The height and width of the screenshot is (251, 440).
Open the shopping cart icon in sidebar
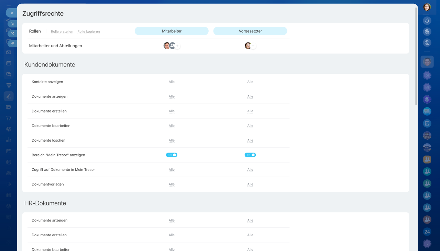pyautogui.click(x=9, y=118)
